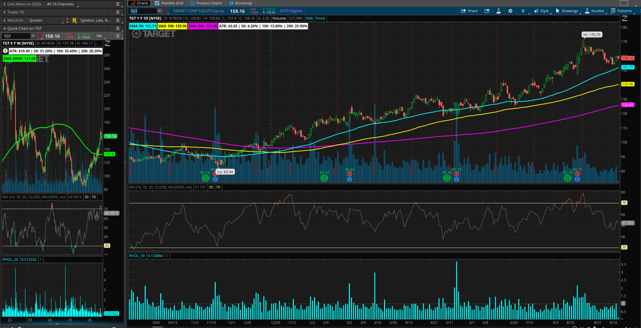This screenshot has height=328, width=641.
Task: Expand the Watchlist section
Action: [x=4, y=20]
